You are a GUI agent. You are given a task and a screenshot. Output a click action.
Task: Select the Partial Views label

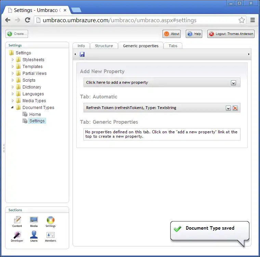[x=35, y=73]
